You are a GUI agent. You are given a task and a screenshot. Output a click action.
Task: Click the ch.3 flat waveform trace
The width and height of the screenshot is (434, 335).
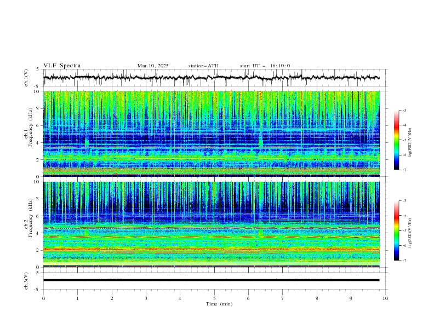coord(211,280)
